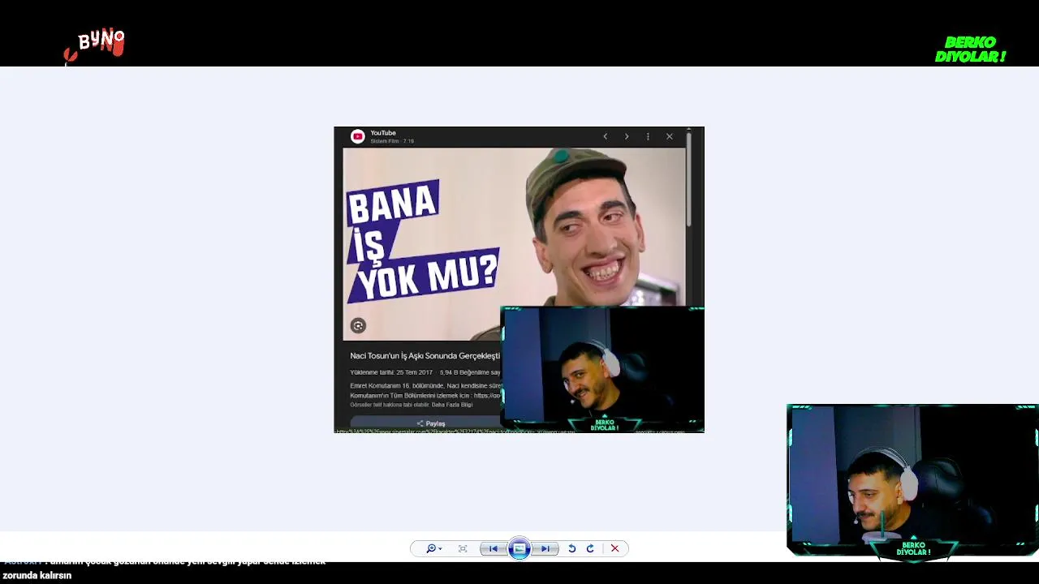This screenshot has height=584, width=1039.
Task: Rotate the photo clockwise
Action: coord(590,549)
